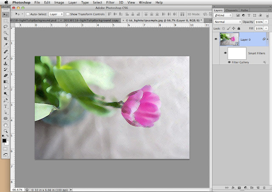
Task: Click the lock all layer icon
Action: 238,28
